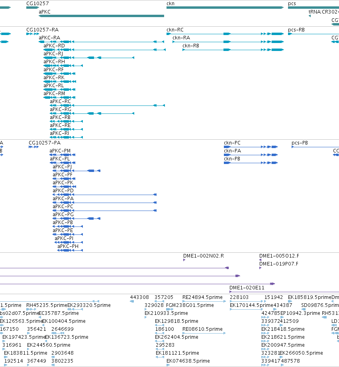Click the long teal aPKC gene bar
The image size is (339, 367).
(x=101, y=16)
